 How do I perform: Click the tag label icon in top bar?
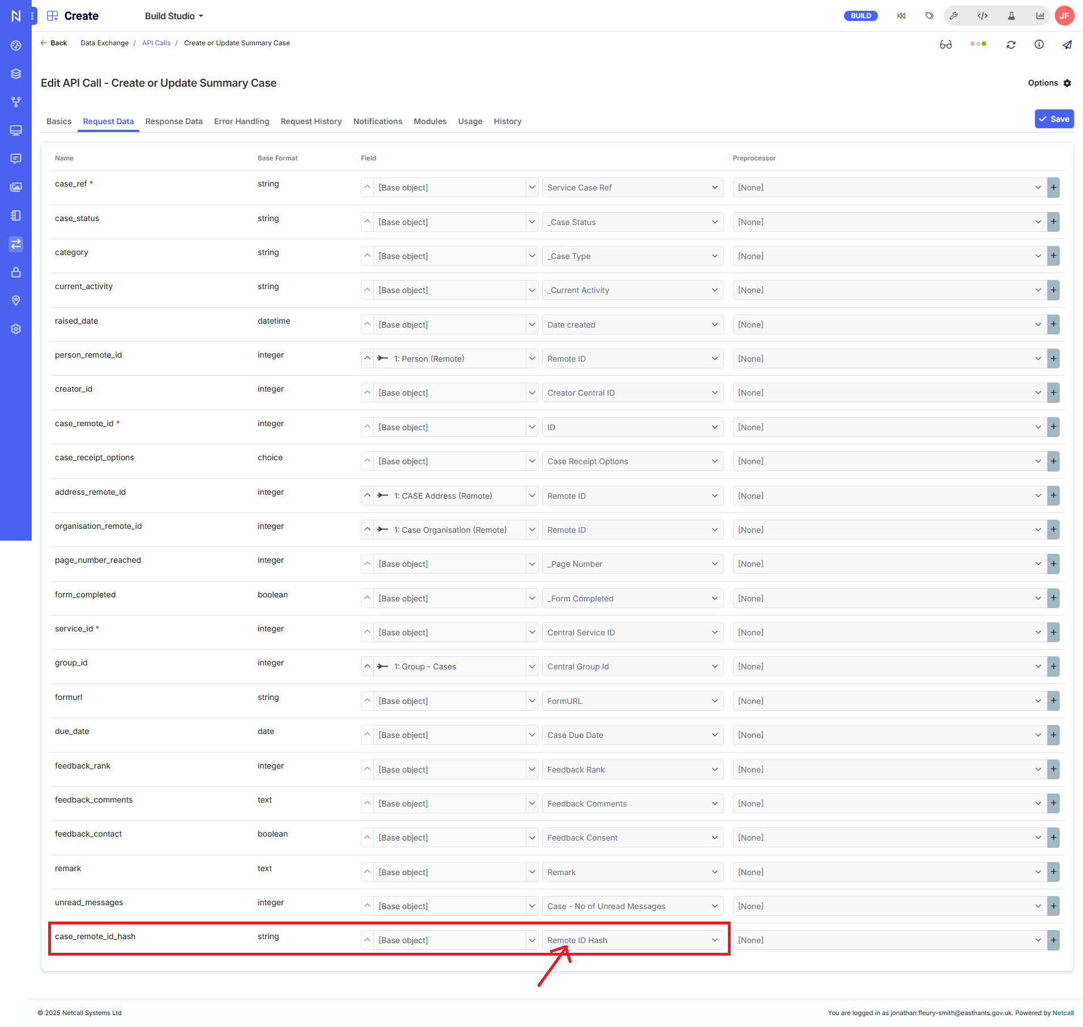(x=929, y=16)
